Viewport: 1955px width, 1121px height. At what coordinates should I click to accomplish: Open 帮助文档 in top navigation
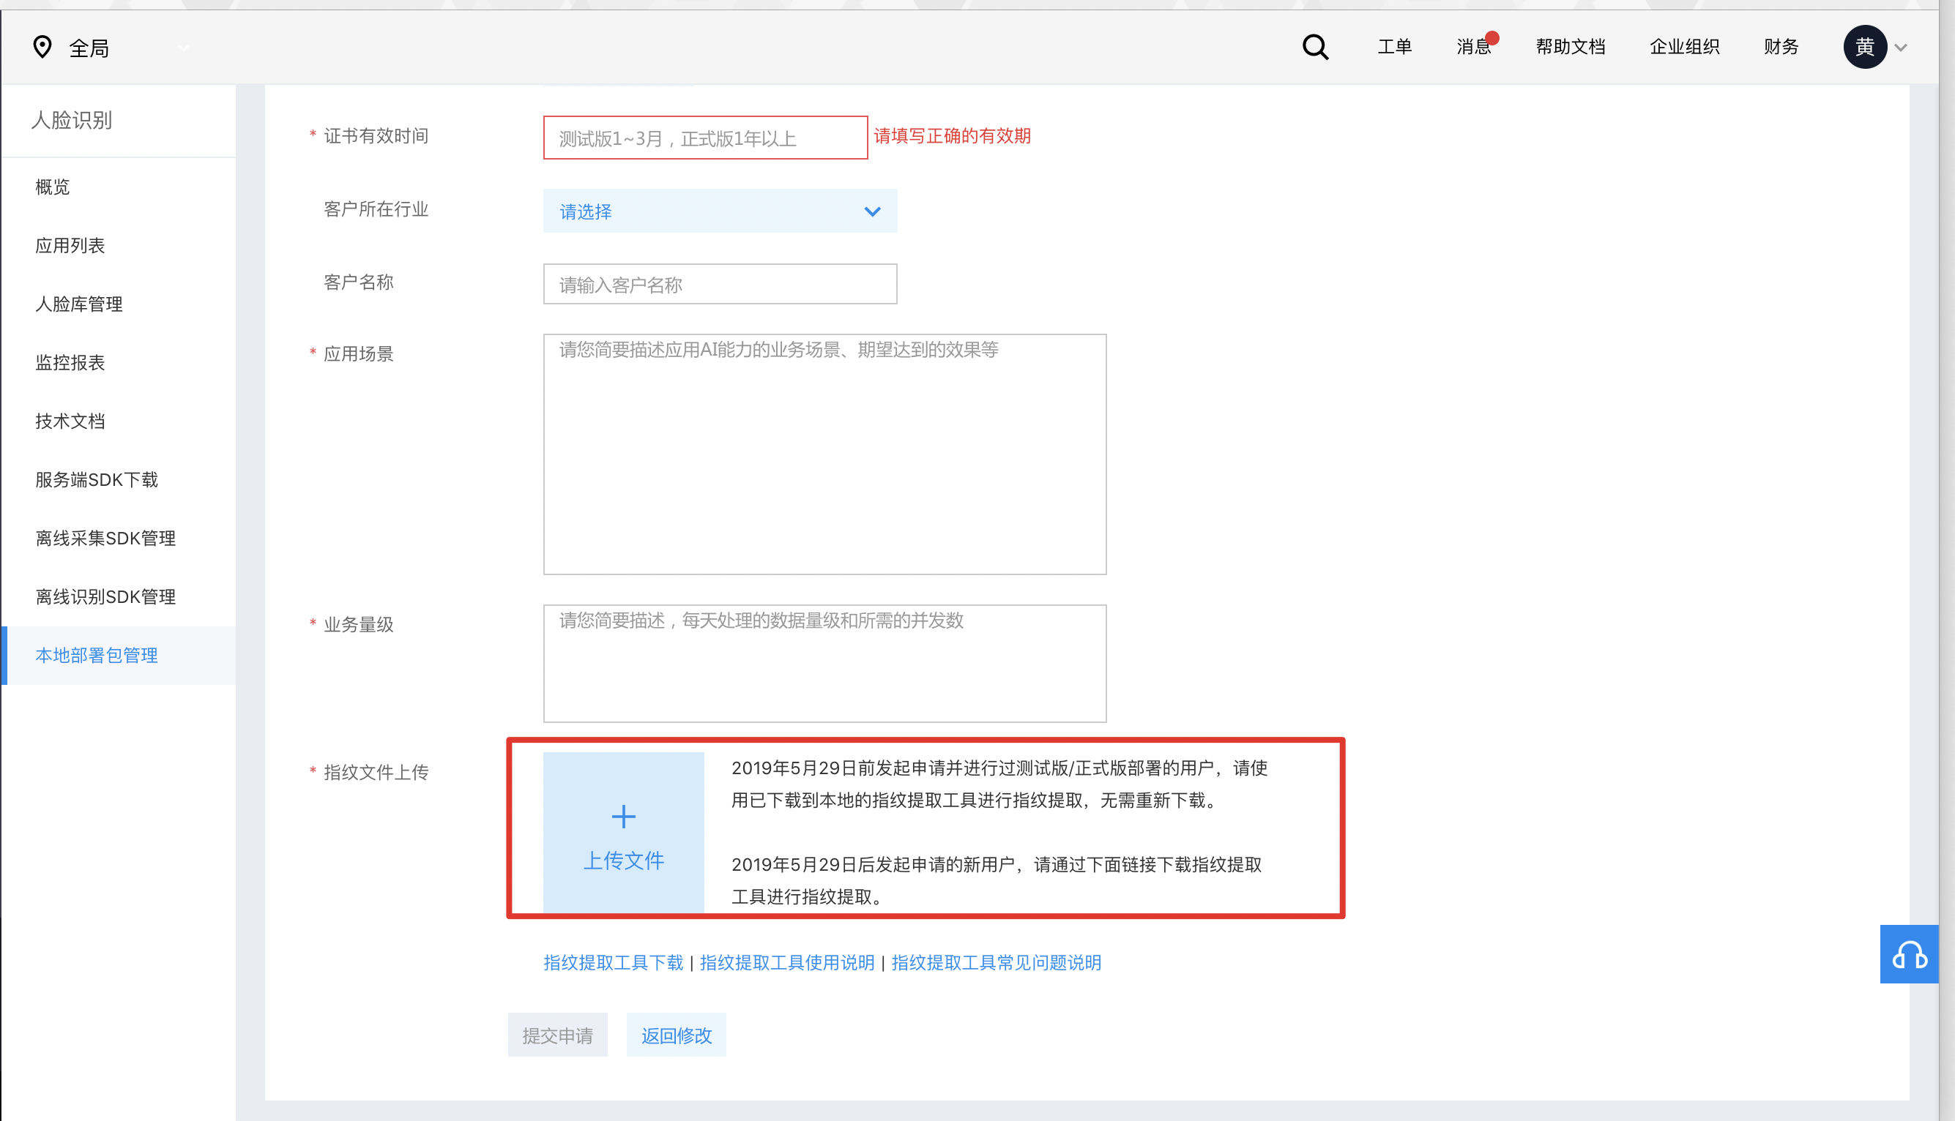pyautogui.click(x=1570, y=47)
